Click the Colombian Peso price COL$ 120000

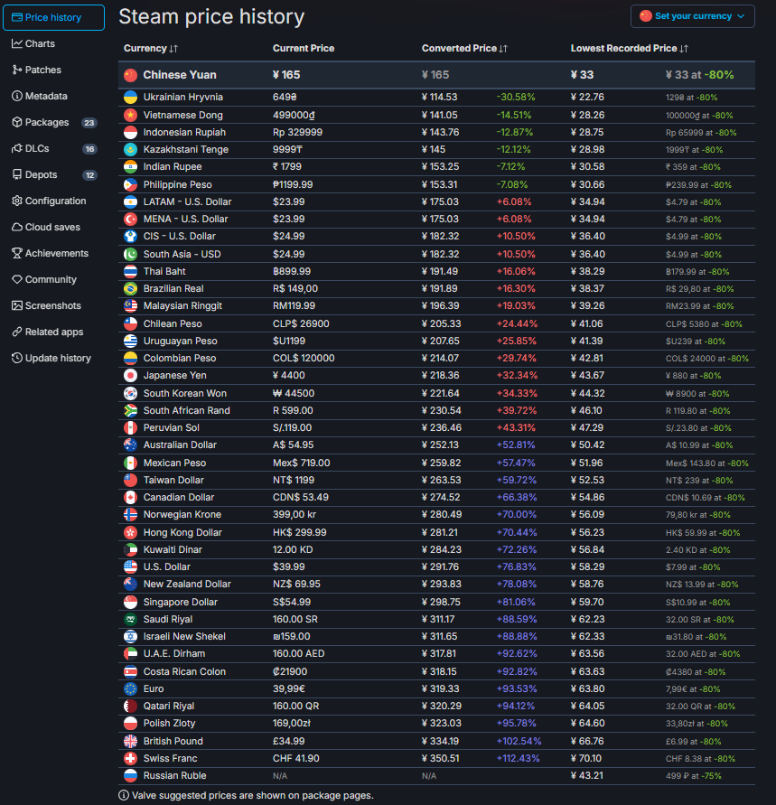[x=304, y=358]
